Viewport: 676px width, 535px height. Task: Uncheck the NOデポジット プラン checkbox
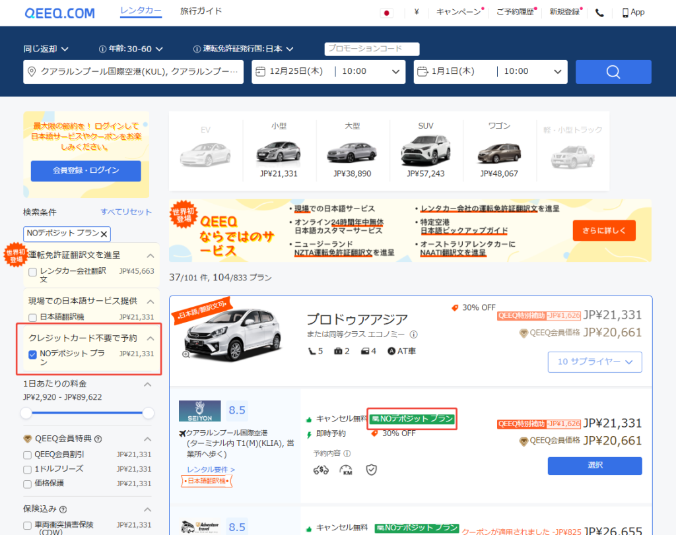point(33,354)
